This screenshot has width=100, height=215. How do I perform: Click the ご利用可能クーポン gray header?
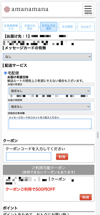coord(49,170)
